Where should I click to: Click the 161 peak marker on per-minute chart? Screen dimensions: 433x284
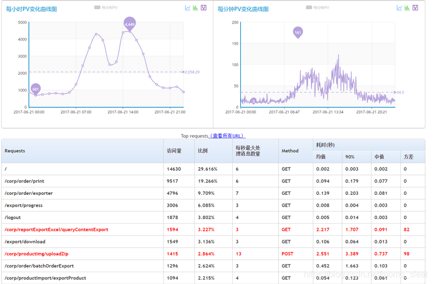tap(298, 32)
